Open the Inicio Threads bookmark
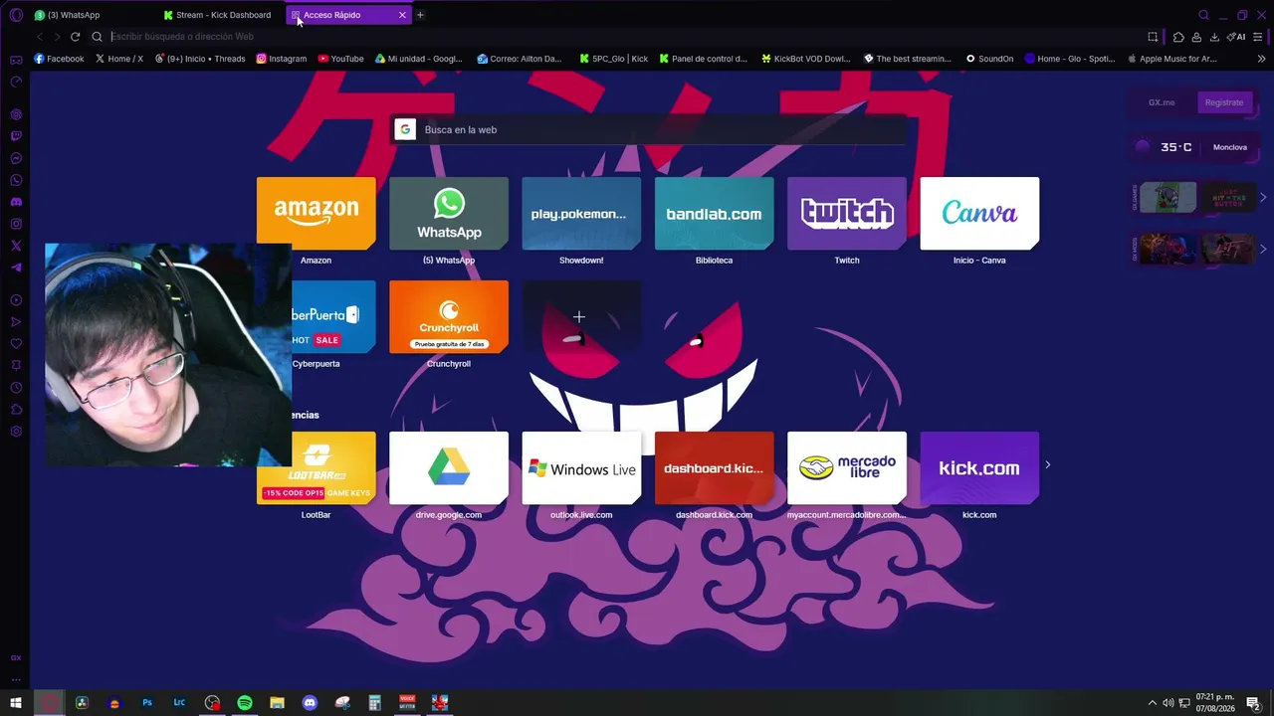This screenshot has width=1274, height=716. point(200,59)
